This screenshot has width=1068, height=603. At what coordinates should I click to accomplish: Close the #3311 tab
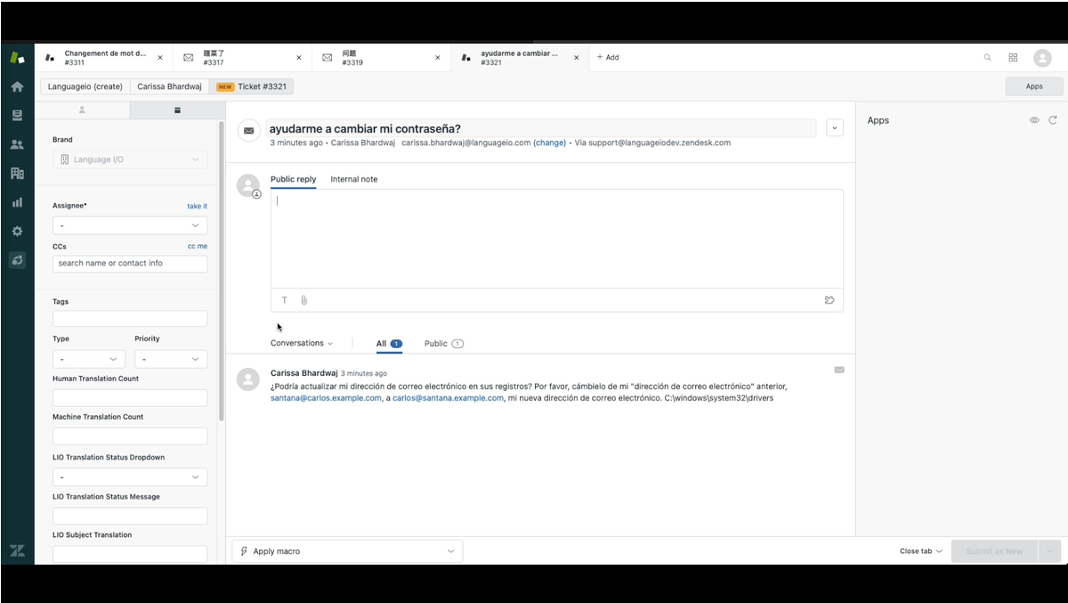click(160, 57)
